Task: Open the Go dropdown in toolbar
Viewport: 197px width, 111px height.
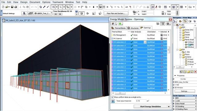Action: (194, 7)
